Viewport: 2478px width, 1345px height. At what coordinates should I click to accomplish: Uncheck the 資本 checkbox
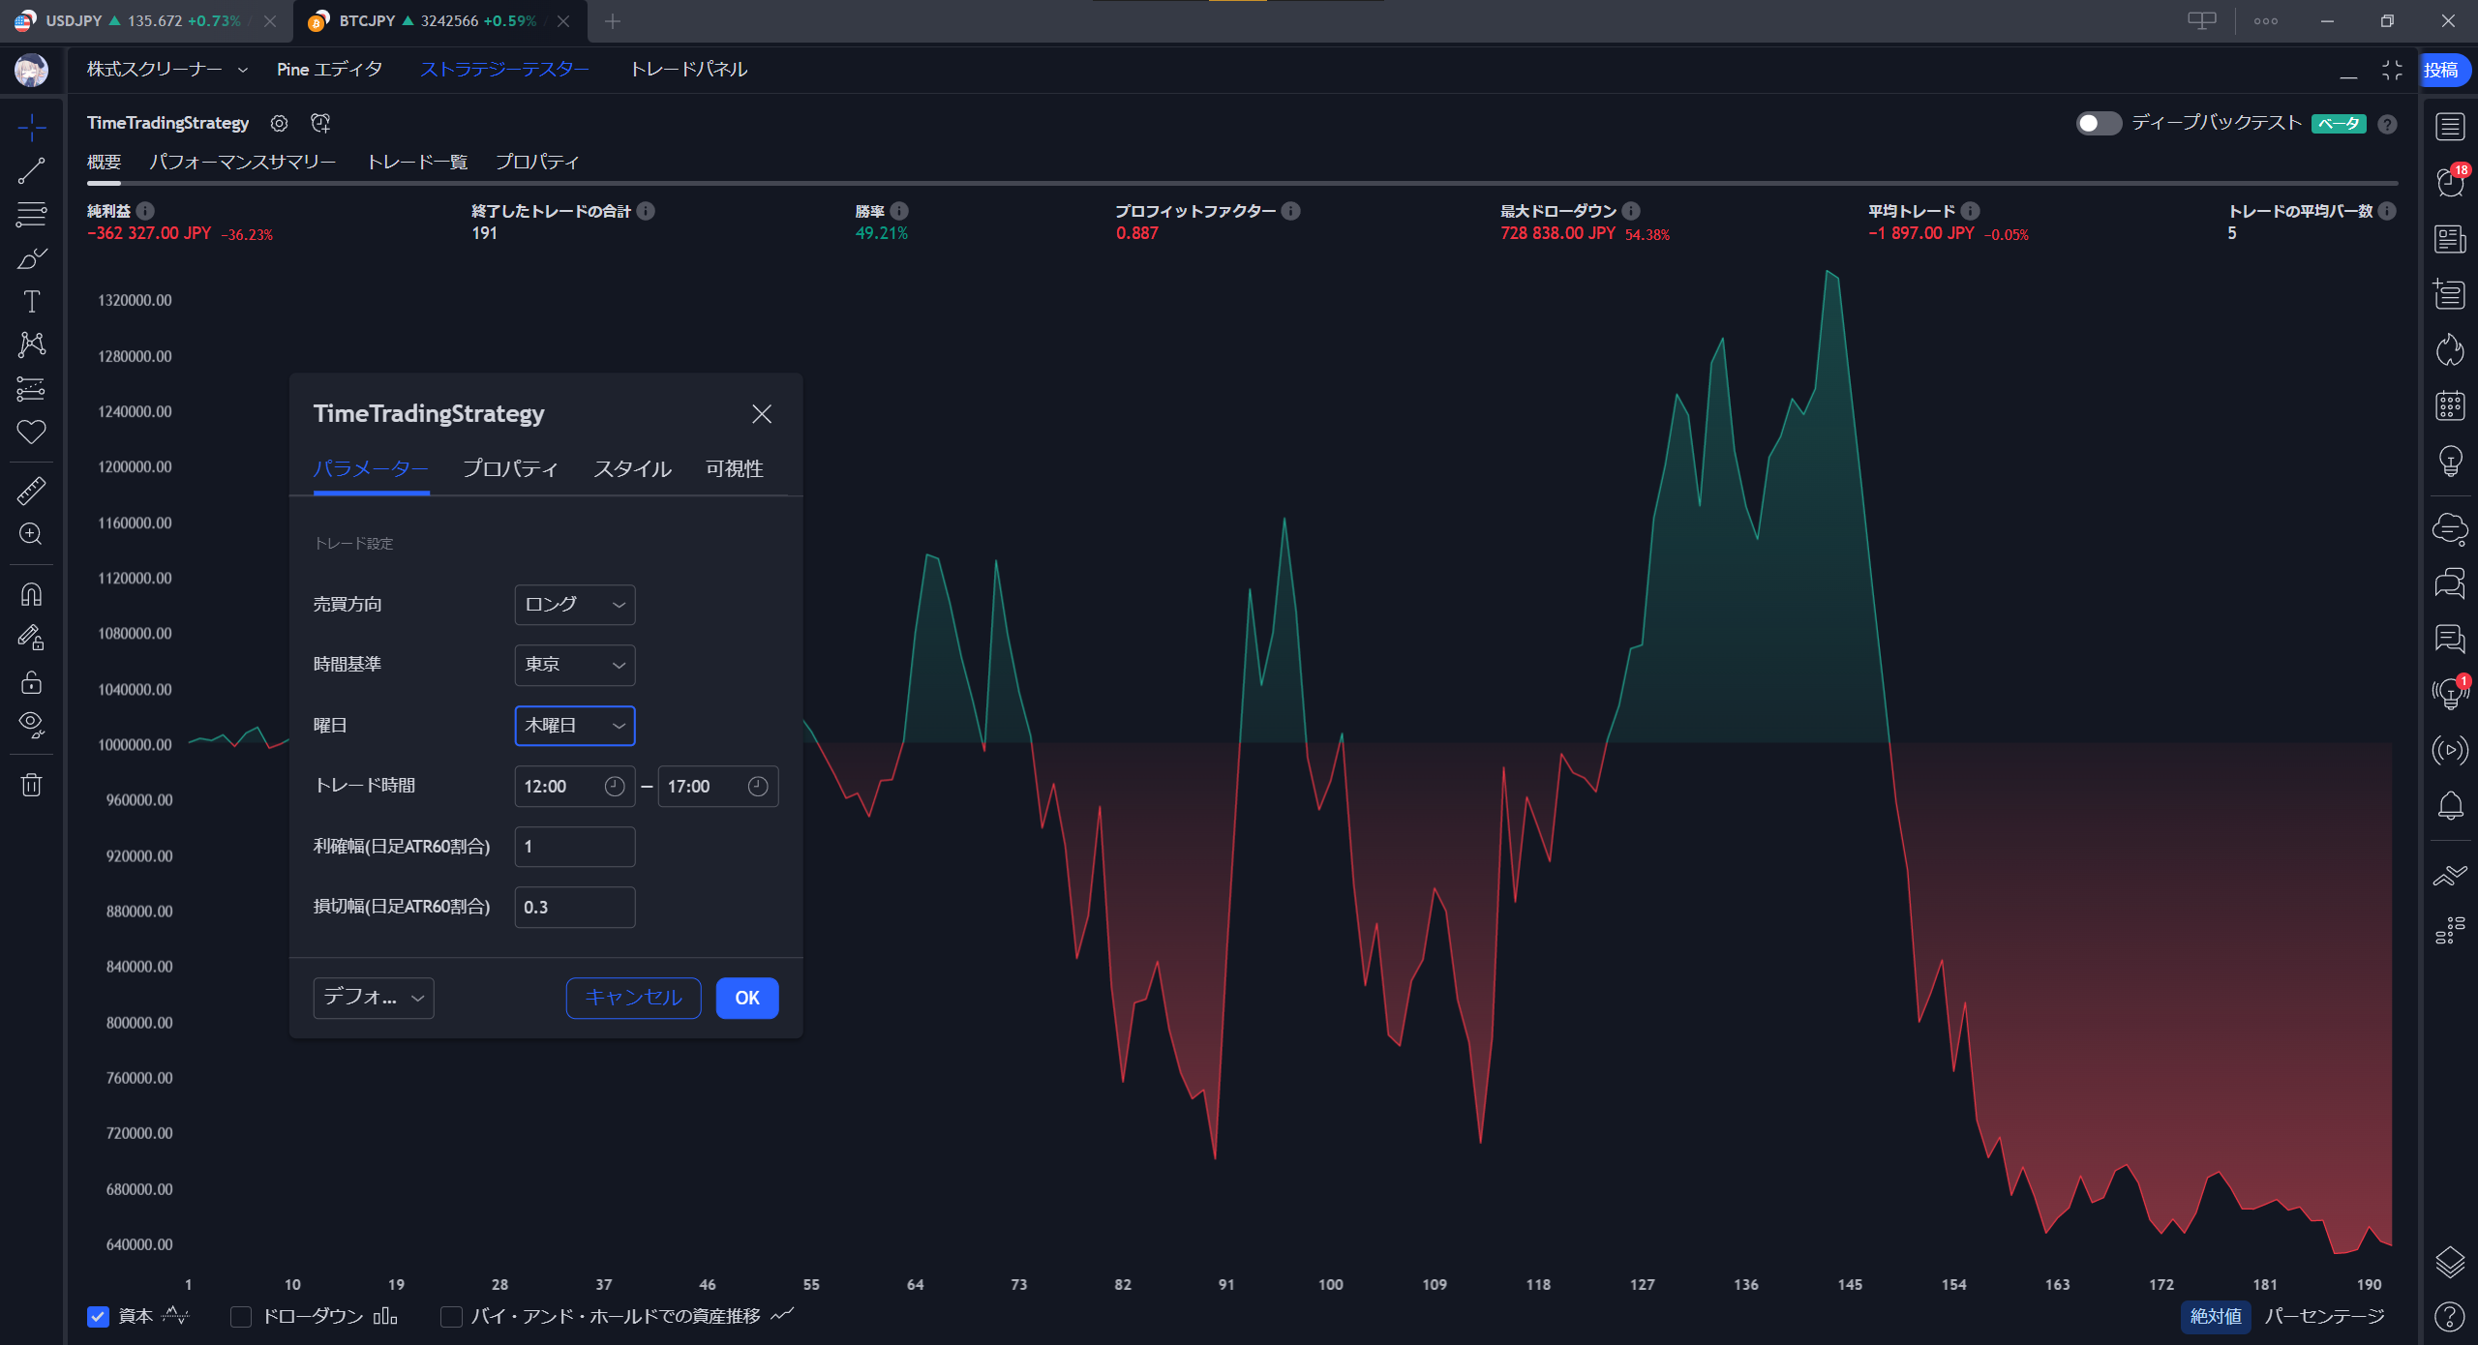pyautogui.click(x=98, y=1316)
